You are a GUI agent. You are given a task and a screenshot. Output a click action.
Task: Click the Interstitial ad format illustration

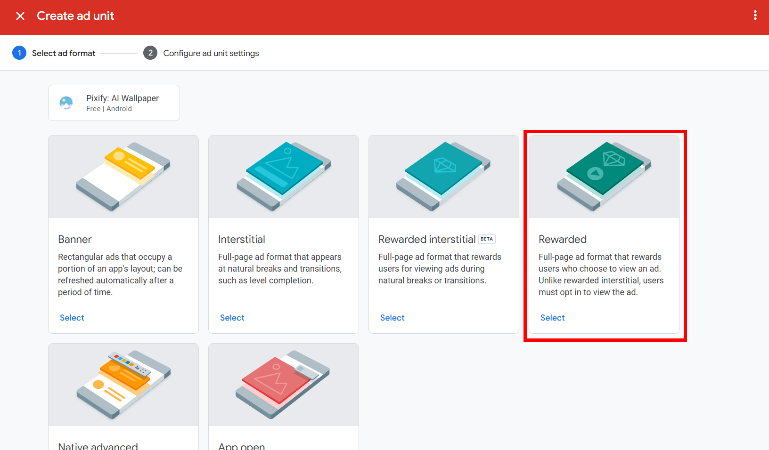(x=284, y=177)
